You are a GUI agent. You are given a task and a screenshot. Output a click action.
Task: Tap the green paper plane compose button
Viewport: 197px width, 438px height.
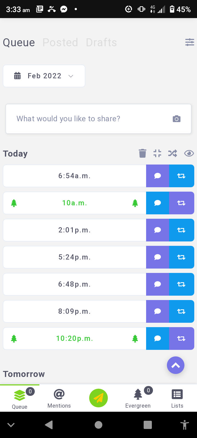point(99,398)
